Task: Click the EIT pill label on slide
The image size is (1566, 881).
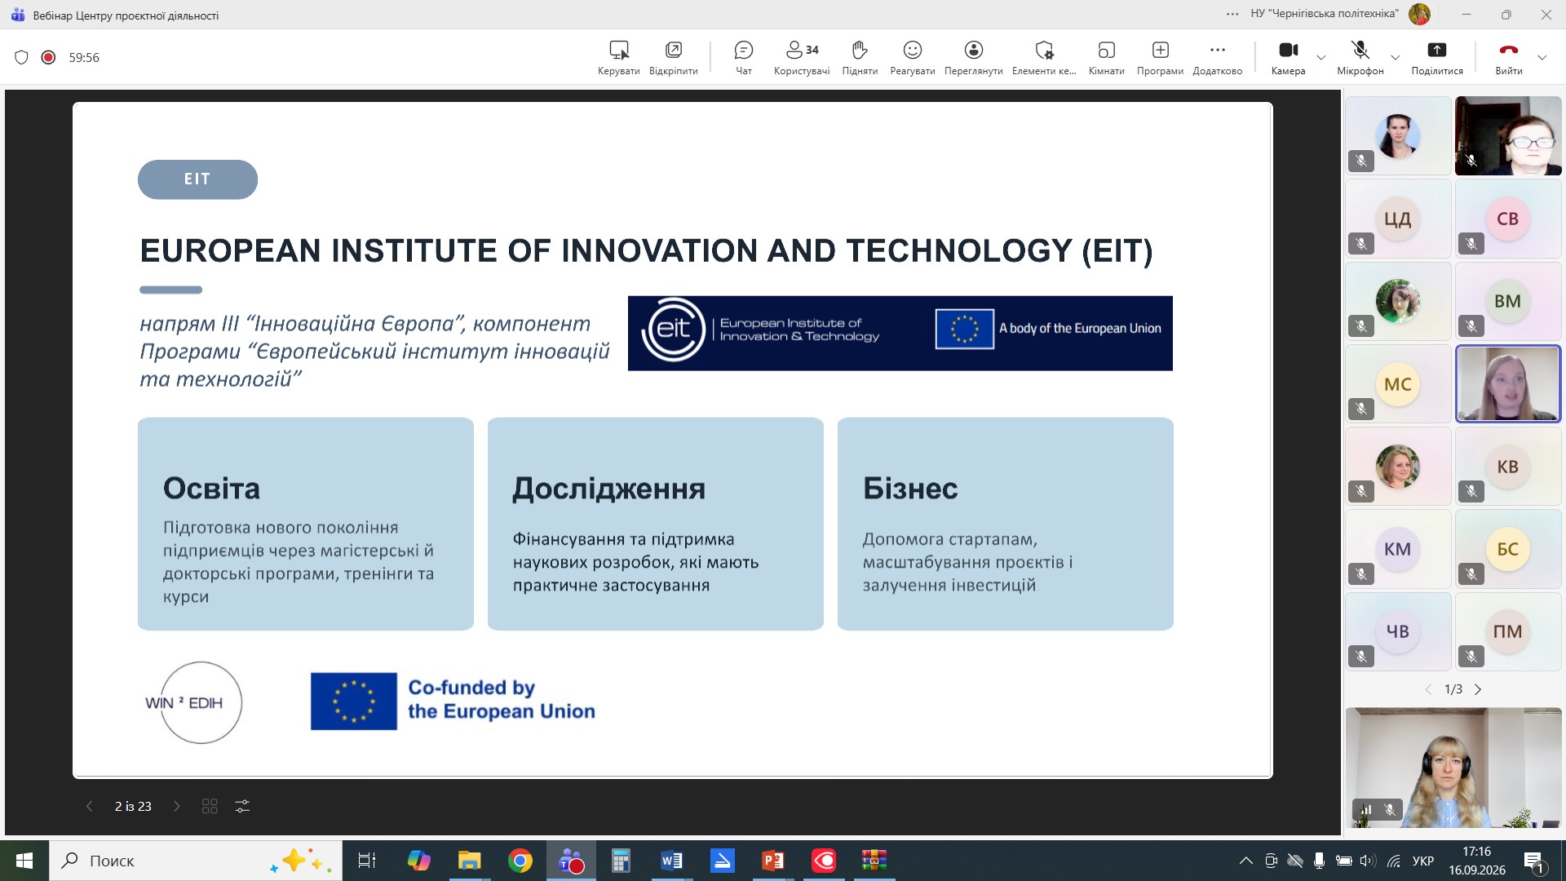Action: point(197,179)
